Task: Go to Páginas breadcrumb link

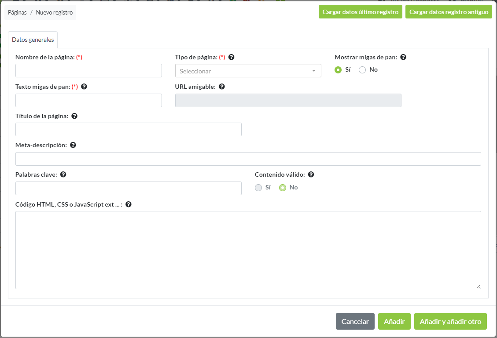Action: click(x=17, y=13)
